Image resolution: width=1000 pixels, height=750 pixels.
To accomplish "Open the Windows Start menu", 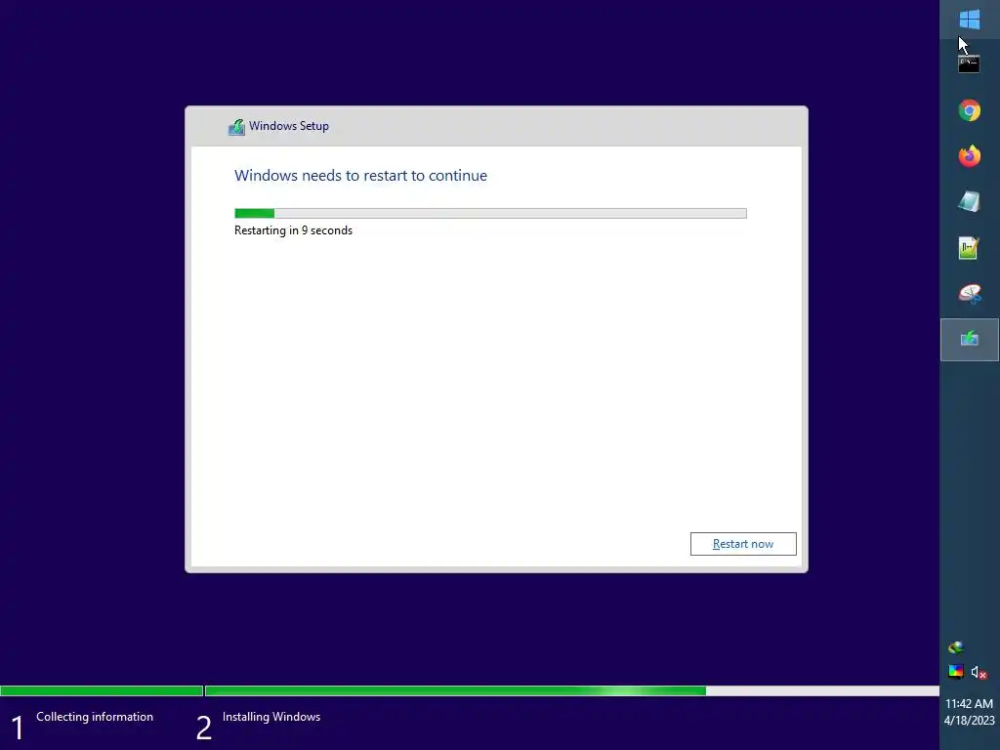I will (970, 20).
